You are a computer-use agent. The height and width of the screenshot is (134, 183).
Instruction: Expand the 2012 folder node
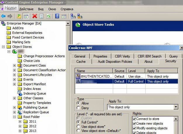point(20,126)
